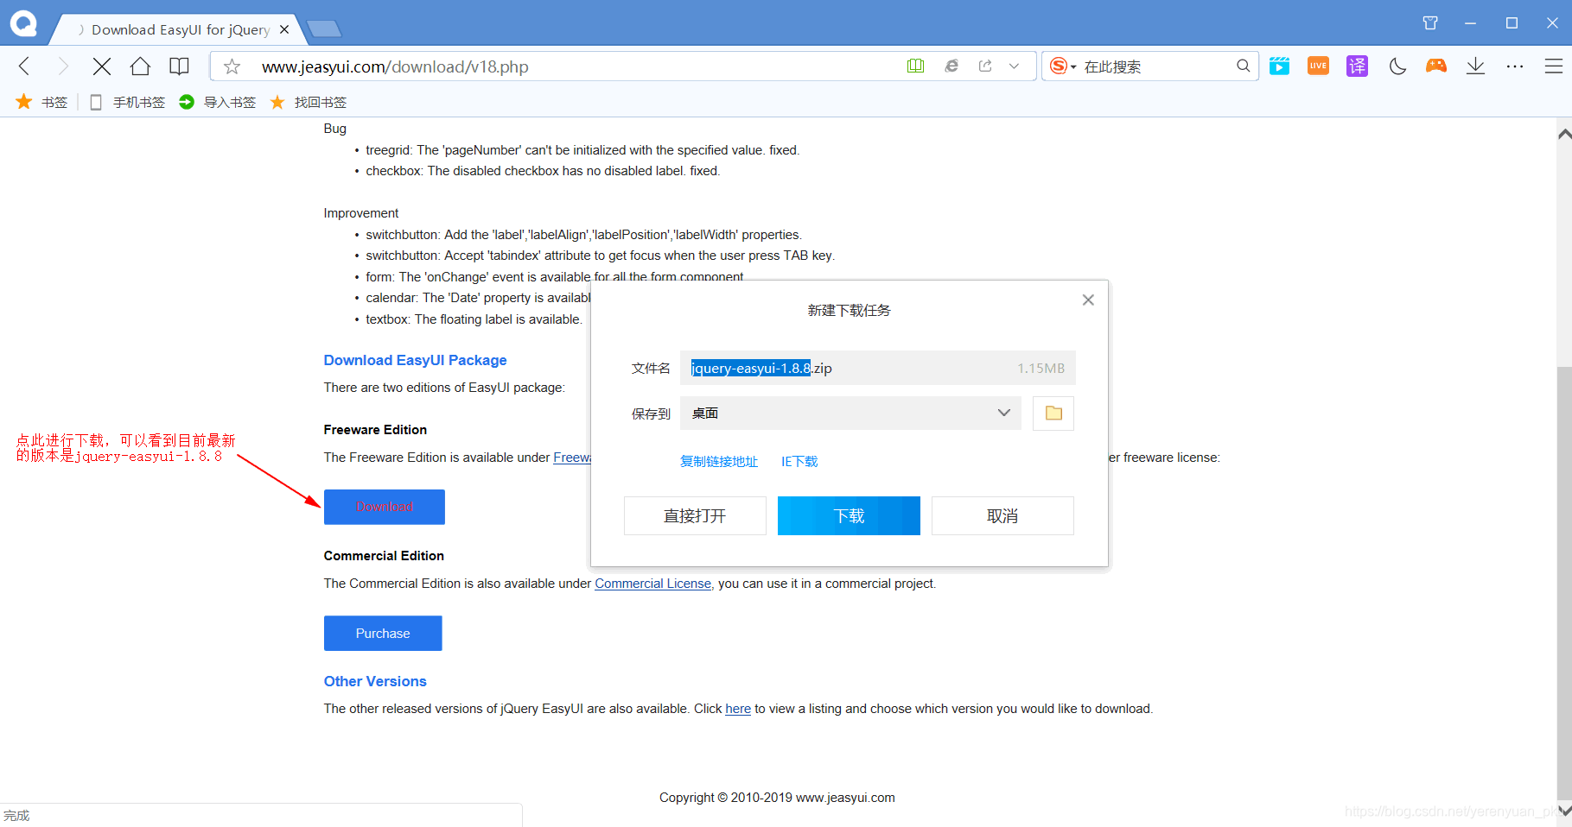This screenshot has height=827, width=1572.
Task: Expand the address bar dropdown arrow
Action: 1014,66
